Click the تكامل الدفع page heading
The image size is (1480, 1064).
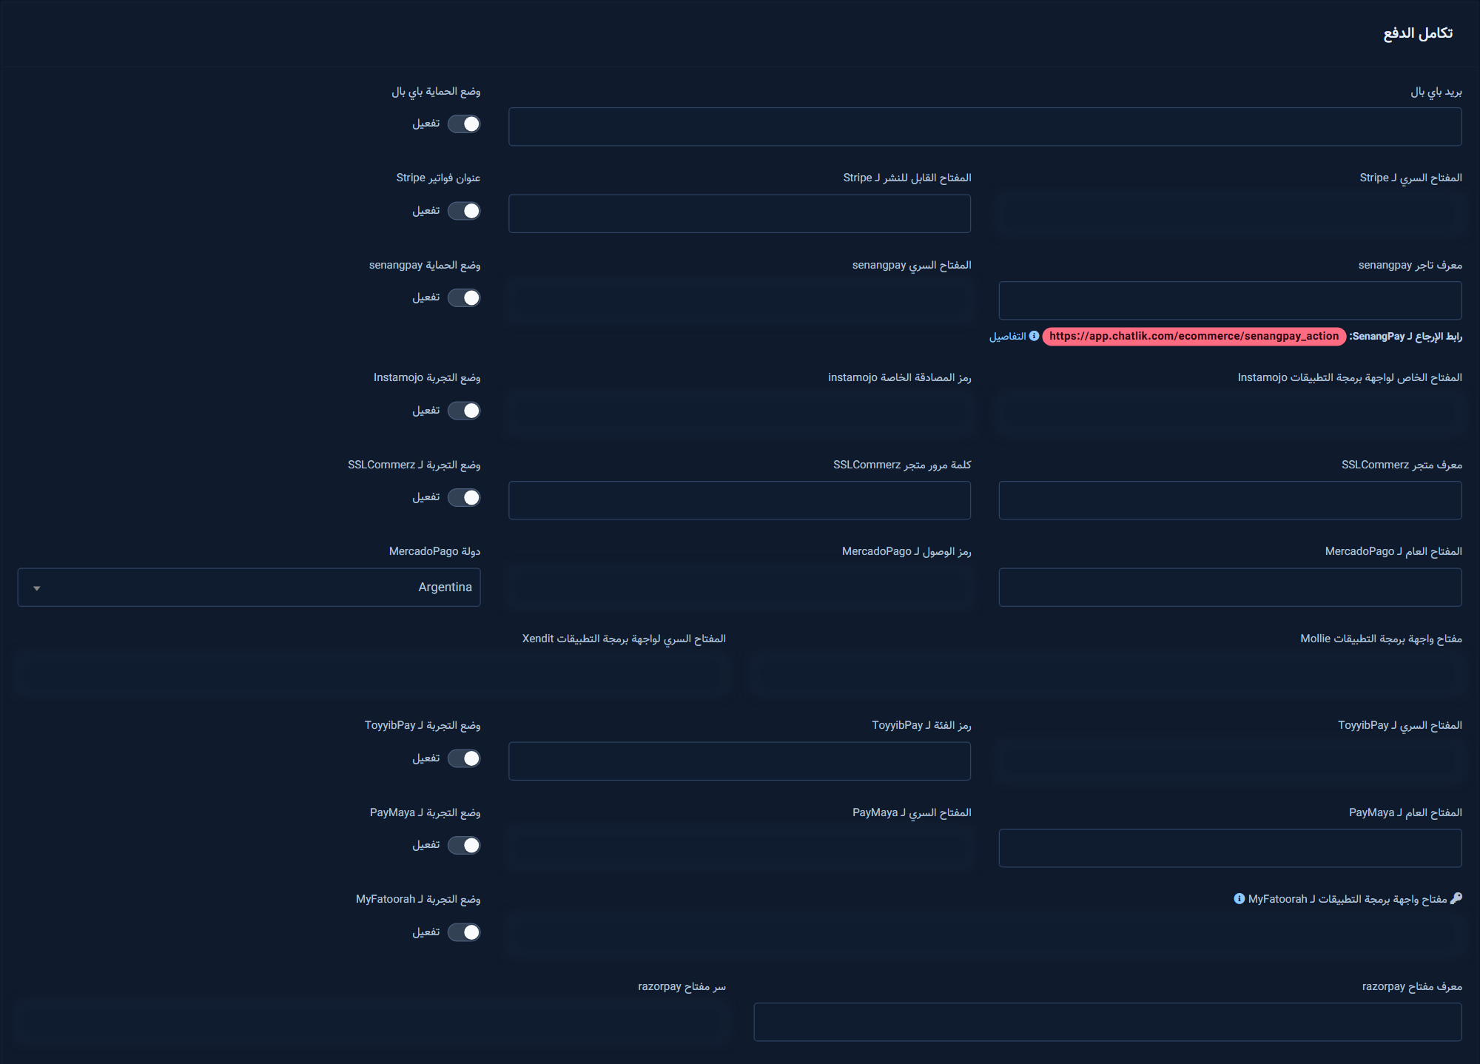[1418, 33]
